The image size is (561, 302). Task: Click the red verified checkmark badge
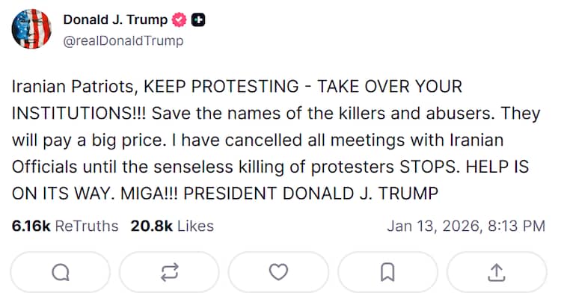coord(180,20)
